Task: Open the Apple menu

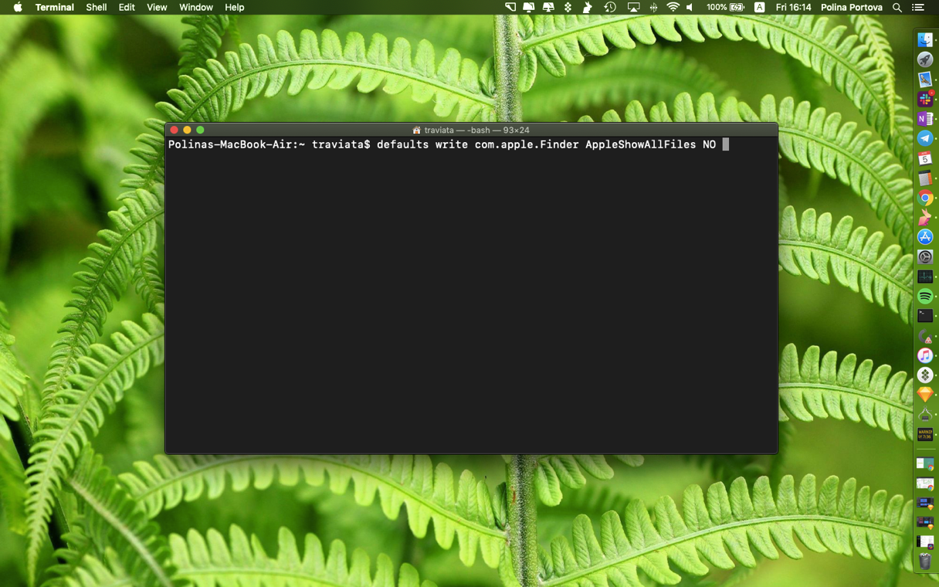Action: click(17, 8)
